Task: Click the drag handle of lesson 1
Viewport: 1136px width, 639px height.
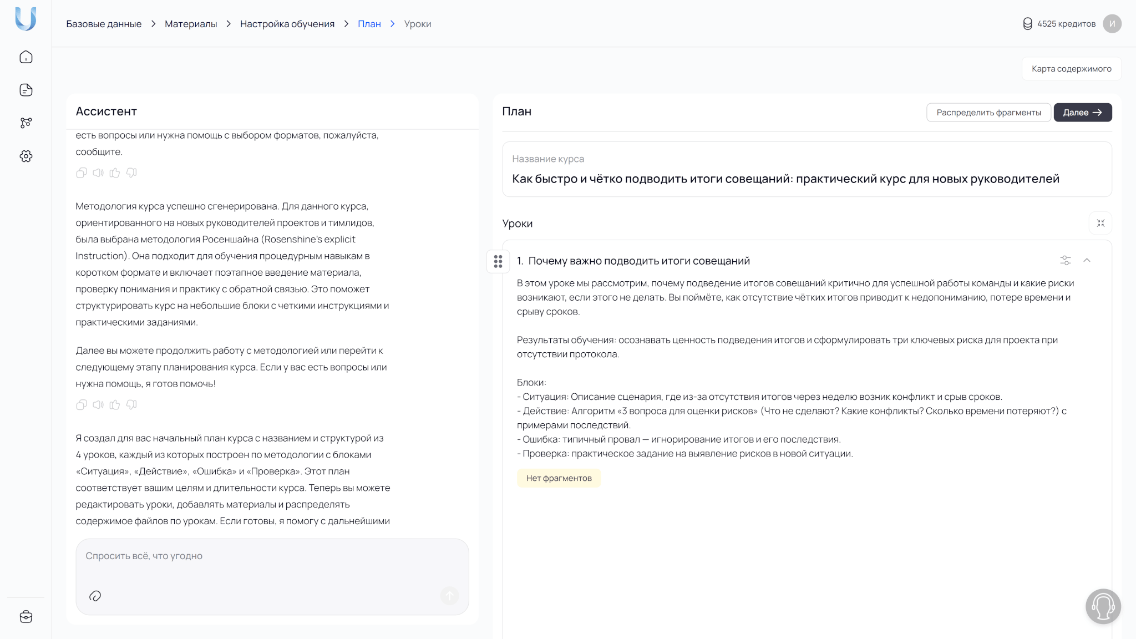Action: (x=498, y=261)
